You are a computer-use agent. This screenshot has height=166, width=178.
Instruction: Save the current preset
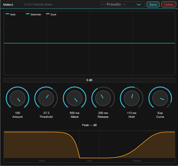pos(153,4)
